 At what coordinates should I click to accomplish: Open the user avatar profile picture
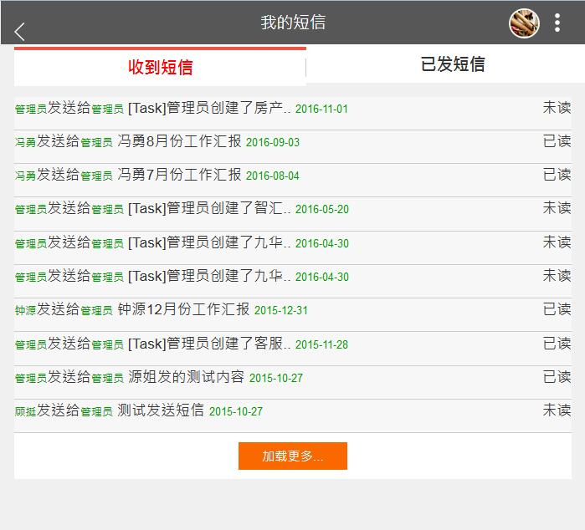click(x=524, y=23)
